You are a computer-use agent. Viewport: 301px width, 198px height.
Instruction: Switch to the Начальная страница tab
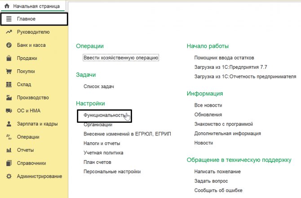(x=33, y=6)
